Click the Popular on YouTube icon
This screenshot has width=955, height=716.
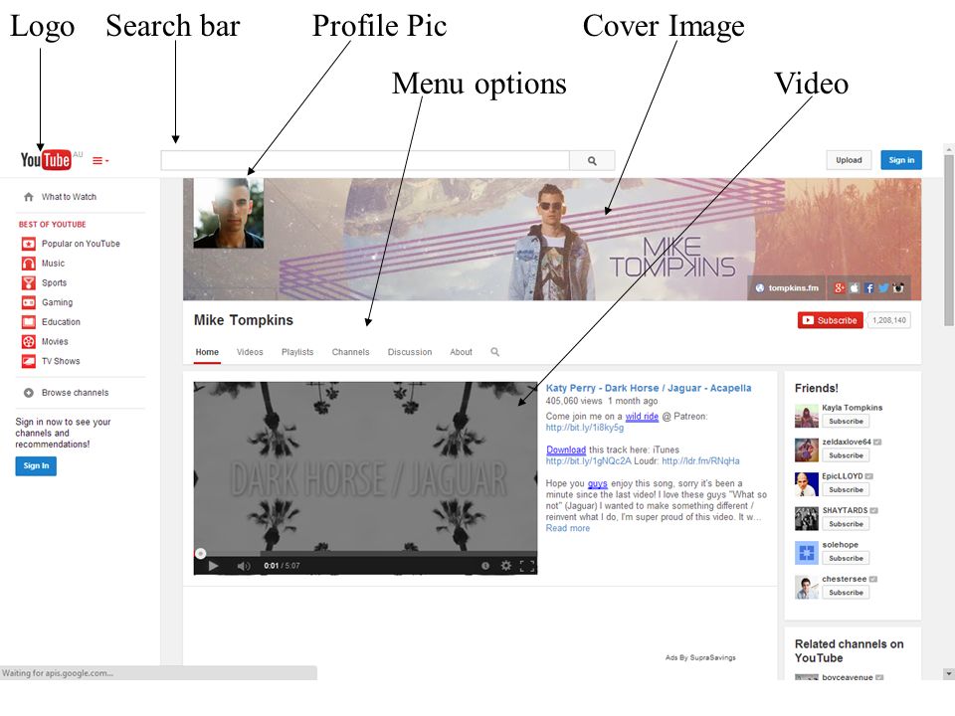(x=29, y=244)
